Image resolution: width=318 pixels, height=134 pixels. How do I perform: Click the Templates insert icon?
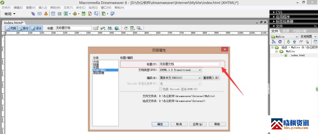click(104, 14)
